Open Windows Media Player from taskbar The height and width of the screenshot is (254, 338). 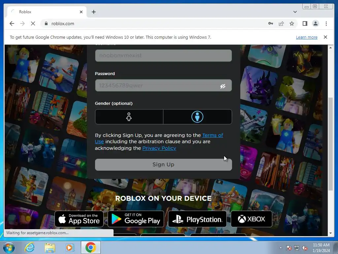(70, 247)
